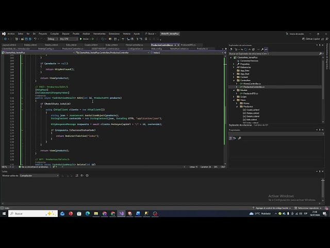Click the Windows taskbar Buscar search box
The height and width of the screenshot is (248, 330).
(x=33, y=213)
